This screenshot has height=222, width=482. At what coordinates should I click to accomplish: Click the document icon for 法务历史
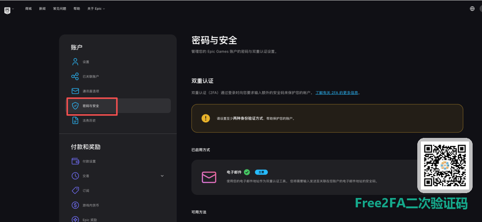pyautogui.click(x=75, y=121)
